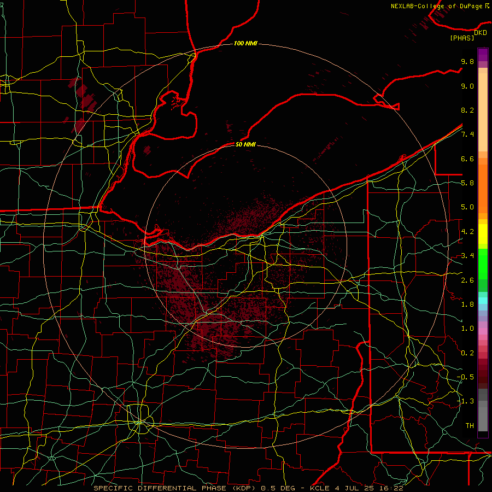Click the "TH" threshold label on scale
Viewport: 492px width, 492px height.
coord(470,426)
